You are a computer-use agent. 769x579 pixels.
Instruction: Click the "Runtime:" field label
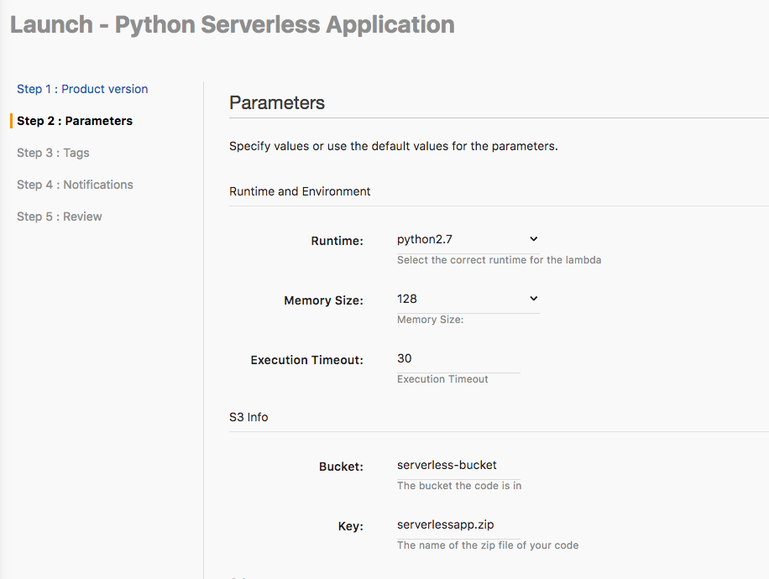tap(337, 241)
